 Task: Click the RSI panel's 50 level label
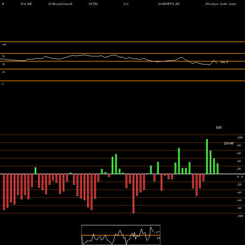click(x=3, y=64)
